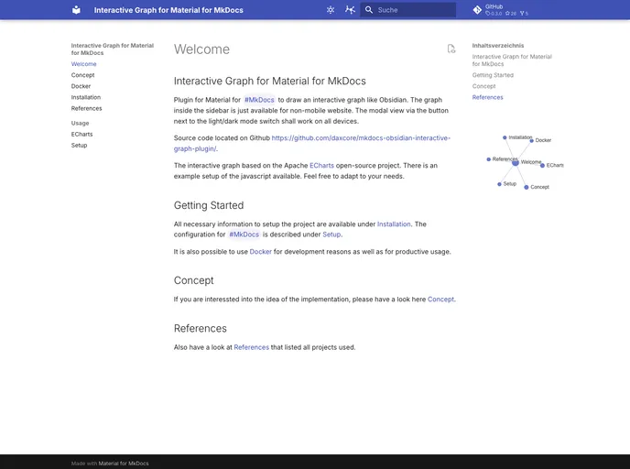Click the Inhaltsverzeichnis heading
Image resolution: width=630 pixels, height=469 pixels.
pyautogui.click(x=498, y=46)
